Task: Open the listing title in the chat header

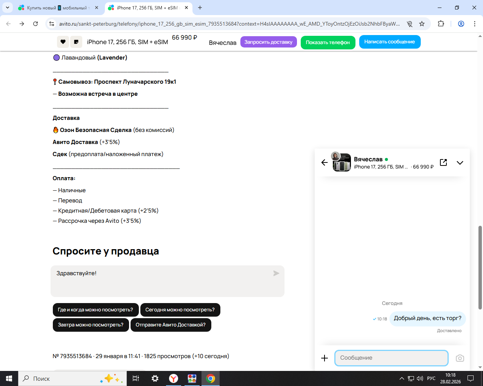Action: click(x=381, y=167)
